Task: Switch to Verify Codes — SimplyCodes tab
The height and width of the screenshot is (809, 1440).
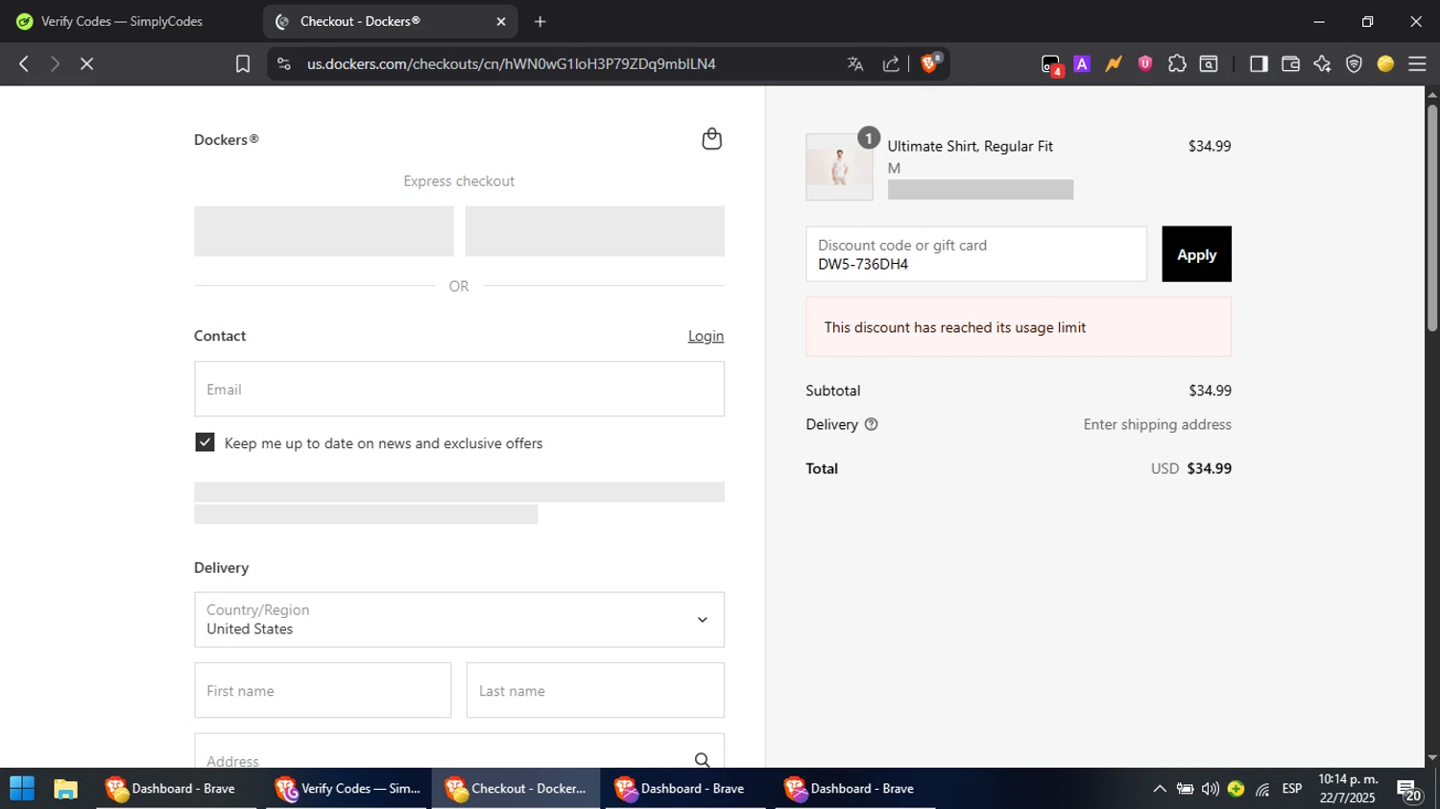Action: (x=131, y=21)
